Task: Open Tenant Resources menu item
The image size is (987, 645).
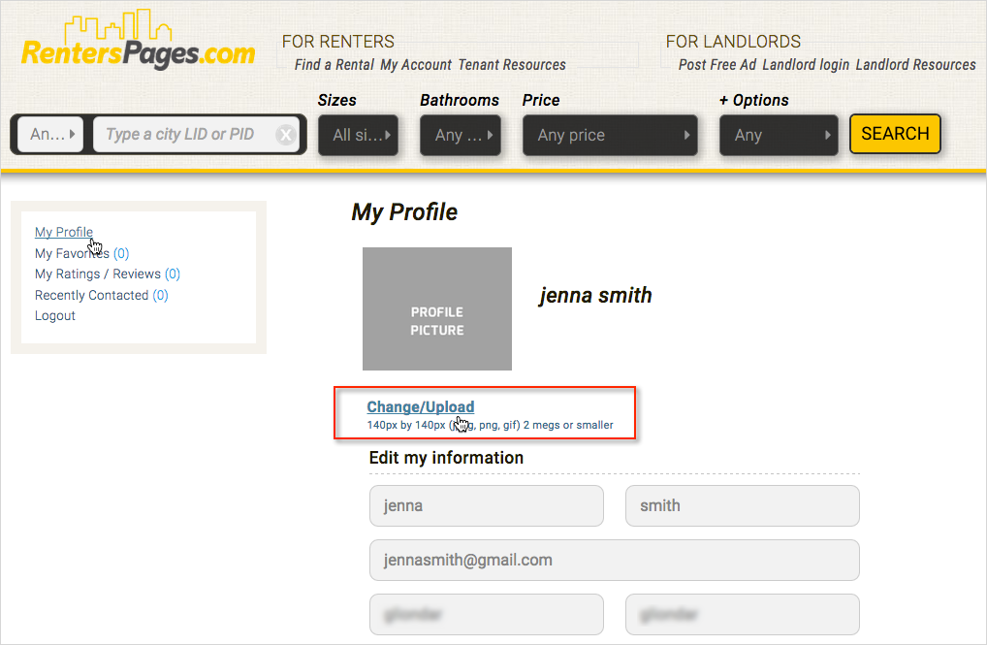Action: [512, 65]
